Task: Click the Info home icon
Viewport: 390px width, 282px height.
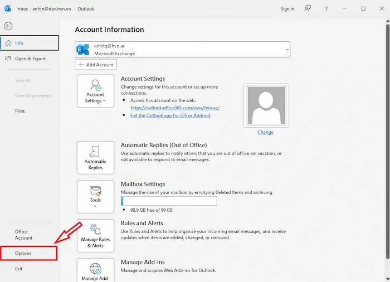Action: (x=8, y=43)
